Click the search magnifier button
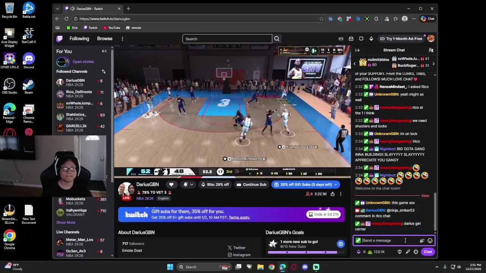 click(x=277, y=39)
